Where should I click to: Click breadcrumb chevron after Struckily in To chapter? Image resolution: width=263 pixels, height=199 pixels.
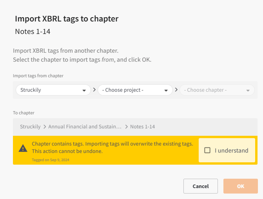(x=45, y=127)
